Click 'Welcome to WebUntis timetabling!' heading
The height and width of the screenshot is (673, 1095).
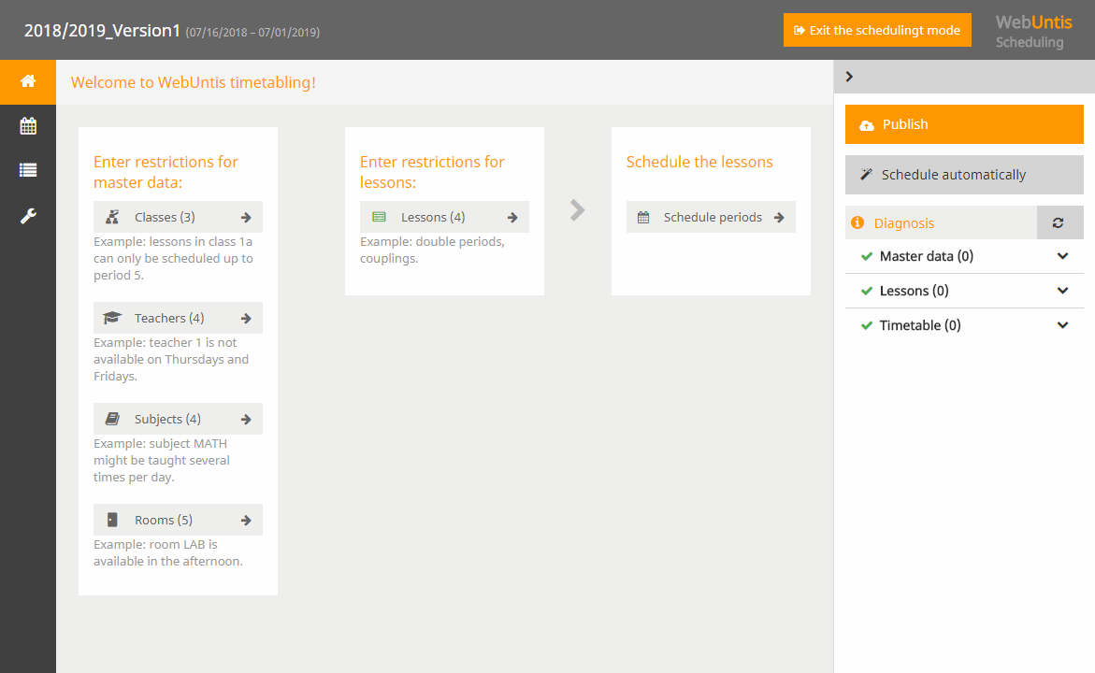tap(194, 82)
